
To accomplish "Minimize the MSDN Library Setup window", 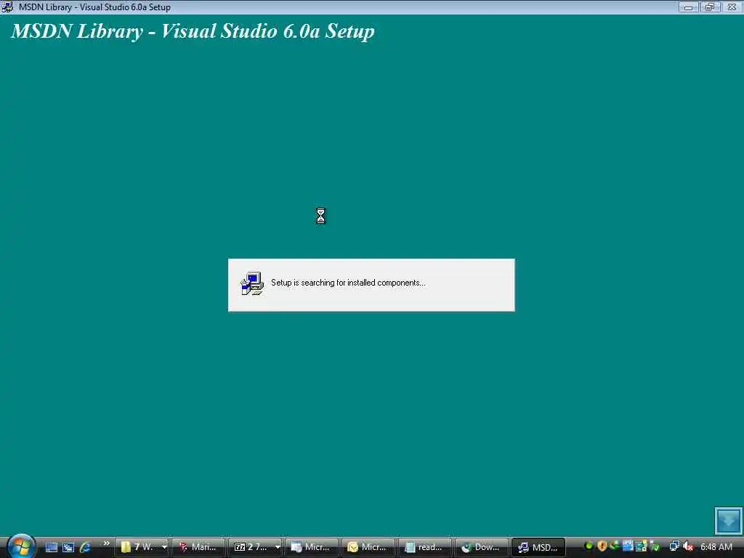I will click(x=688, y=7).
